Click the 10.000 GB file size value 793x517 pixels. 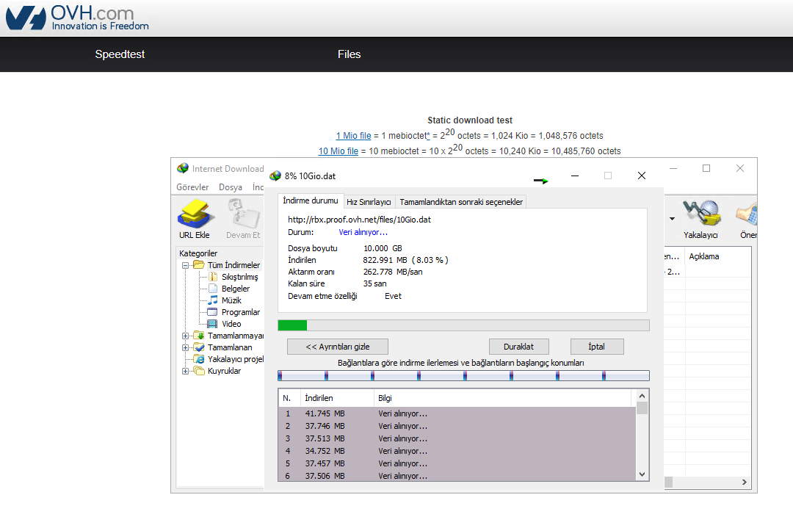383,248
